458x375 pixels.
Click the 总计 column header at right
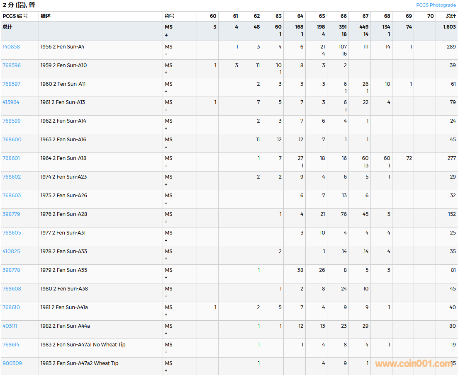click(x=451, y=16)
